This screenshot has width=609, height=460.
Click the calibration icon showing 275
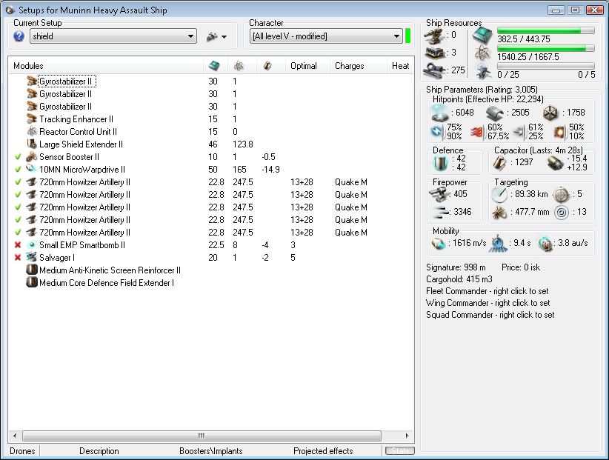(x=435, y=70)
